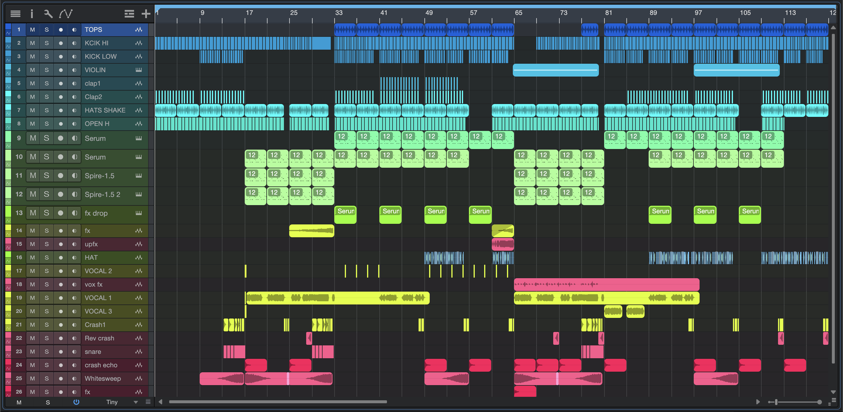Screen dimensions: 843x412
Task: Select the pink vox fx clip
Action: point(606,284)
